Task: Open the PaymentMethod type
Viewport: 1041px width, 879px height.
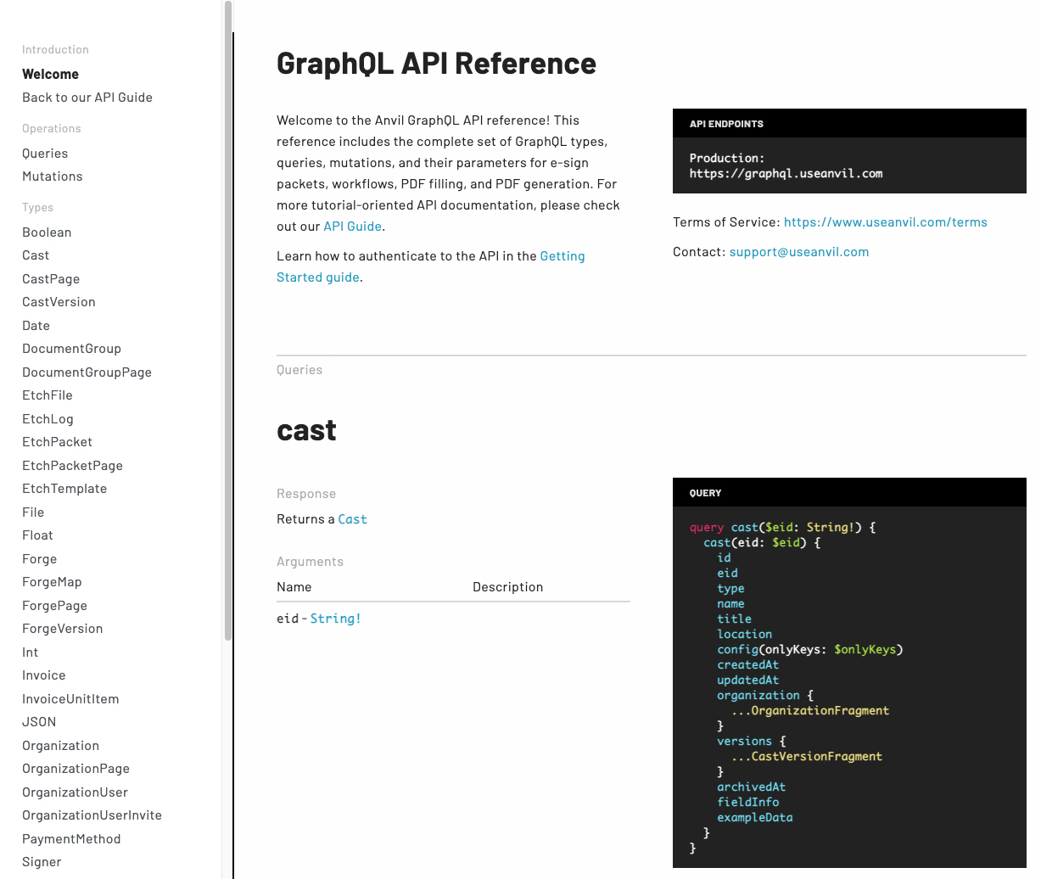Action: (x=71, y=839)
